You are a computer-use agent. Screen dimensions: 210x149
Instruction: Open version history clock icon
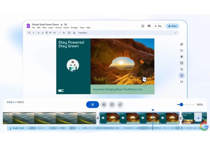tap(143, 26)
